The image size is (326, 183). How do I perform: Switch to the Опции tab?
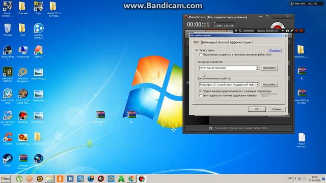click(247, 42)
